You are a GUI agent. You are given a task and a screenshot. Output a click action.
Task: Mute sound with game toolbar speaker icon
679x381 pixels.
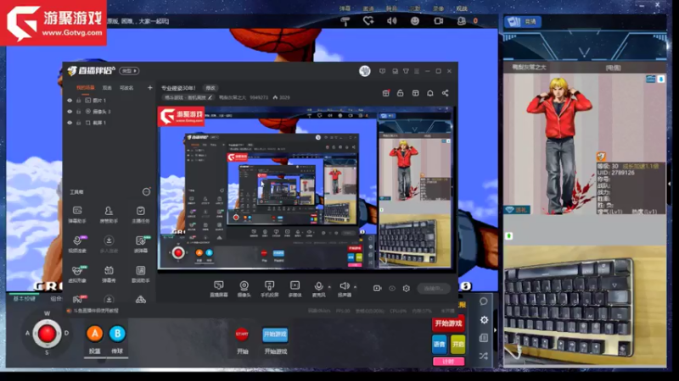(x=392, y=20)
